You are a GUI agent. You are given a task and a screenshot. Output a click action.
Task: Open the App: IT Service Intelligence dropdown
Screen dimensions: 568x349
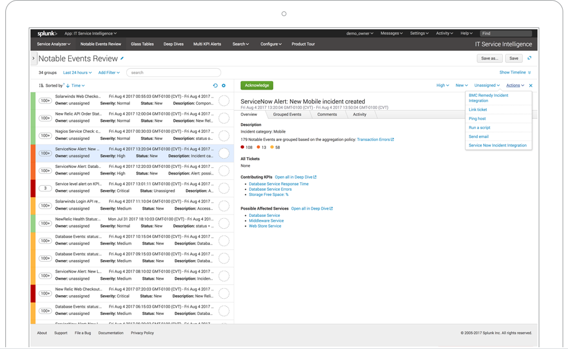(x=90, y=33)
